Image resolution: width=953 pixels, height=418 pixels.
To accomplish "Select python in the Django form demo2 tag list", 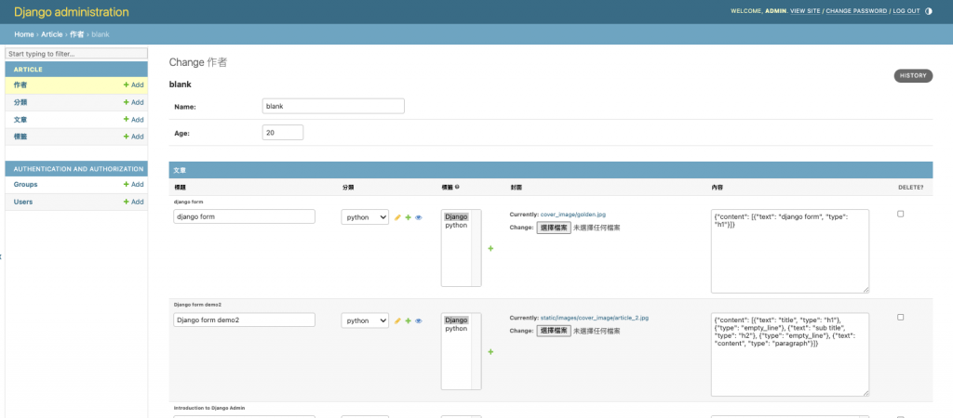I will click(x=456, y=328).
